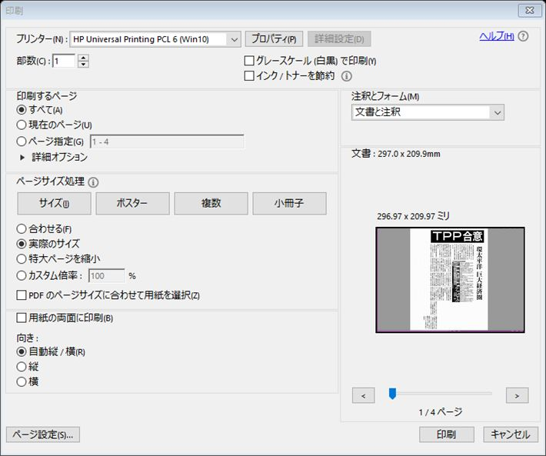Go to next preview page arrow
This screenshot has height=456, width=546.
tap(517, 395)
